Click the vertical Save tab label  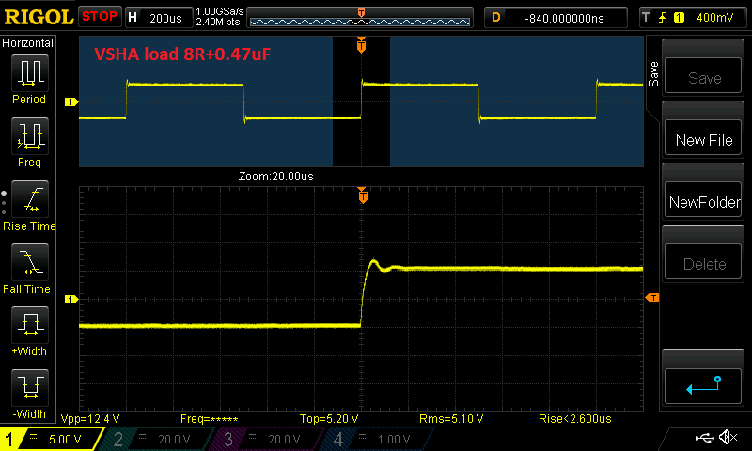(x=653, y=74)
